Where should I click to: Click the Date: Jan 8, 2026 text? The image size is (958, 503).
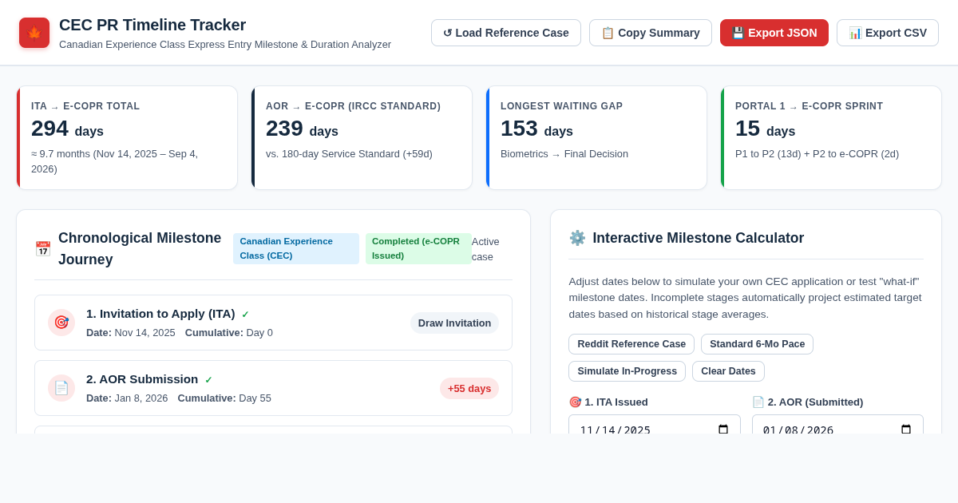coord(127,398)
